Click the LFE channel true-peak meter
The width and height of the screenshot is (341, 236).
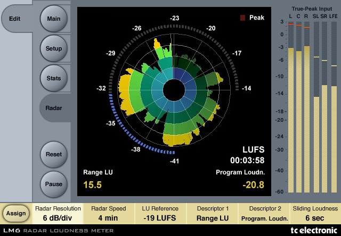[x=334, y=107]
